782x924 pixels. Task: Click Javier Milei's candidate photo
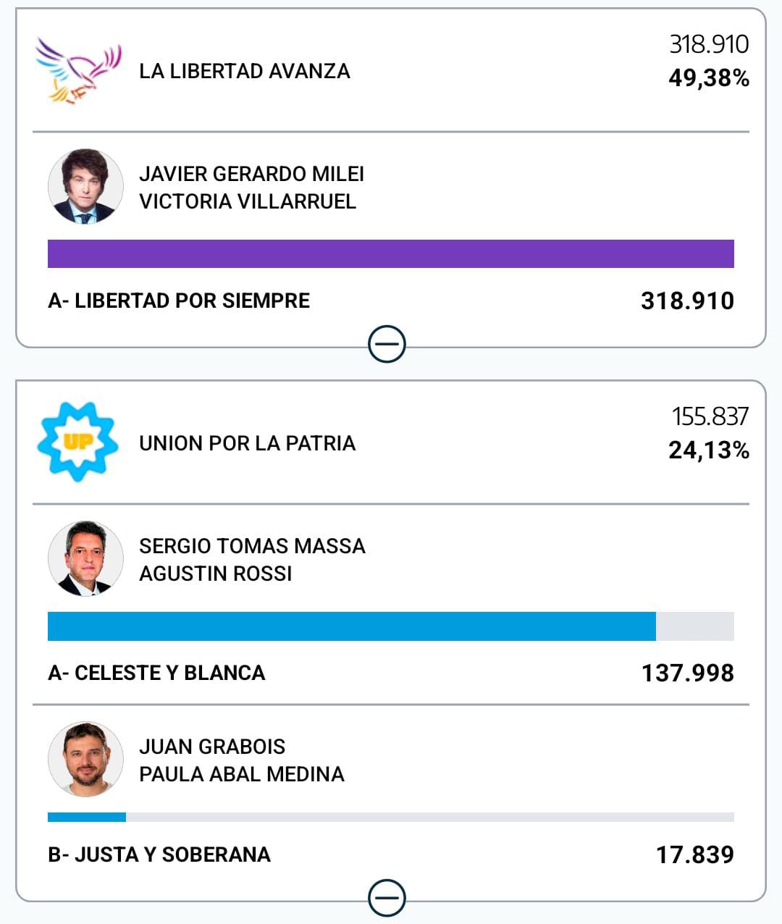point(85,187)
